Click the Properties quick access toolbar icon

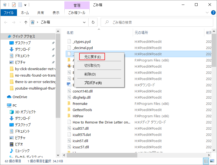click(14, 5)
